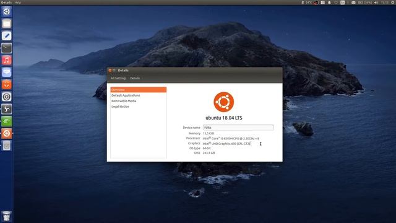This screenshot has height=223, width=396.
Task: Select Default Applications in sidebar
Action: click(139, 95)
